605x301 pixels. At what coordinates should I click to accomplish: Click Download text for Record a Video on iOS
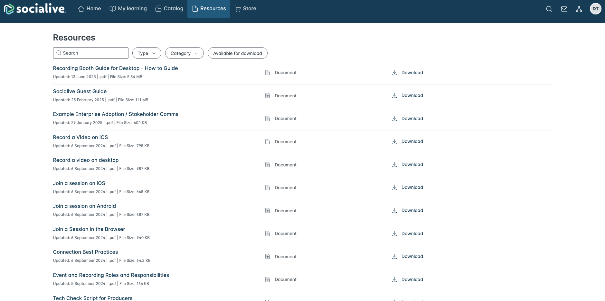coord(412,141)
